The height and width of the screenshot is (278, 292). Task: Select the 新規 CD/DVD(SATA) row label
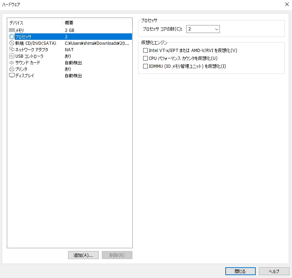[x=36, y=43]
